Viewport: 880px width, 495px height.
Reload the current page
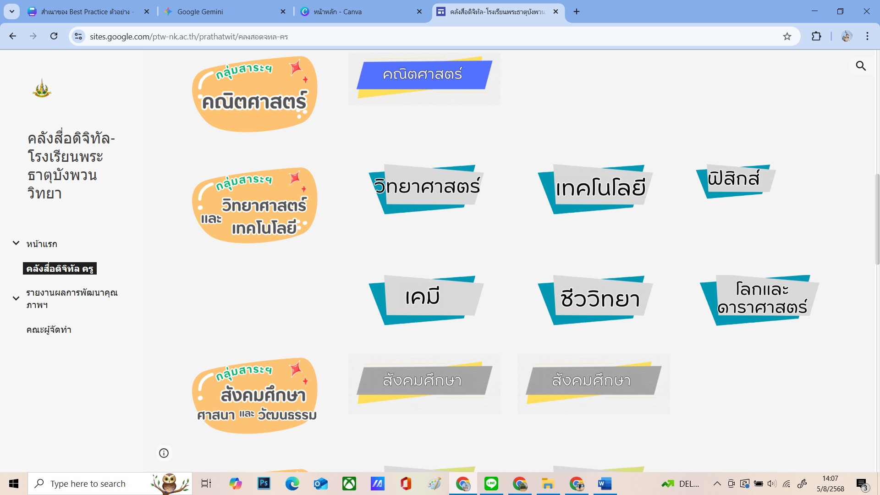pyautogui.click(x=54, y=36)
